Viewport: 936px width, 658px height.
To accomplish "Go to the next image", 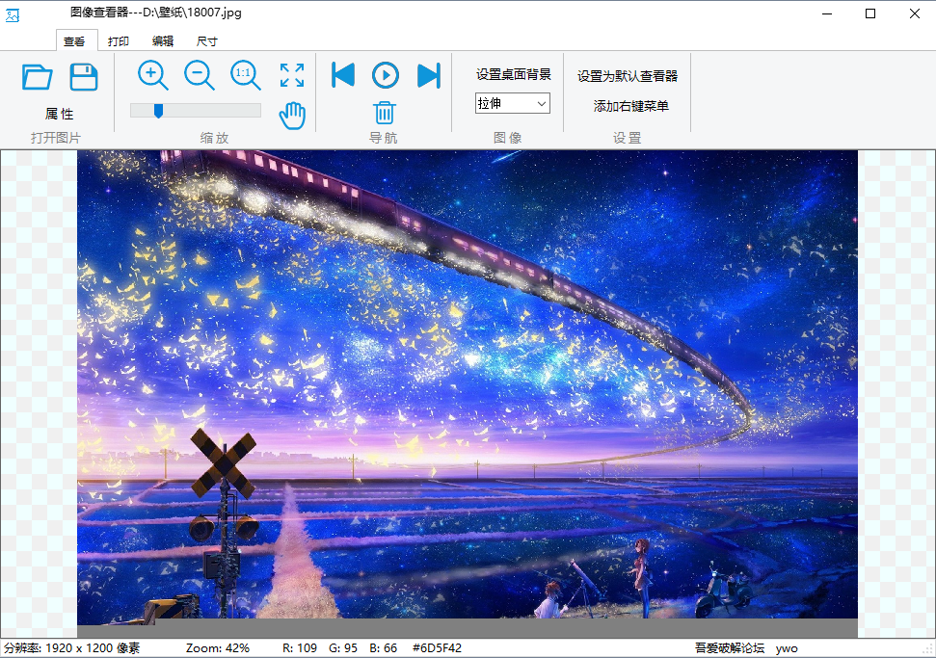I will (429, 75).
